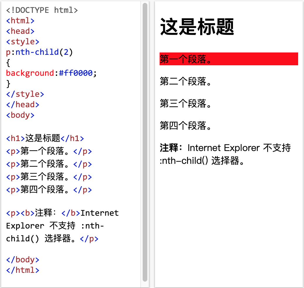
Task: Click the background property keyword
Action: [29, 73]
